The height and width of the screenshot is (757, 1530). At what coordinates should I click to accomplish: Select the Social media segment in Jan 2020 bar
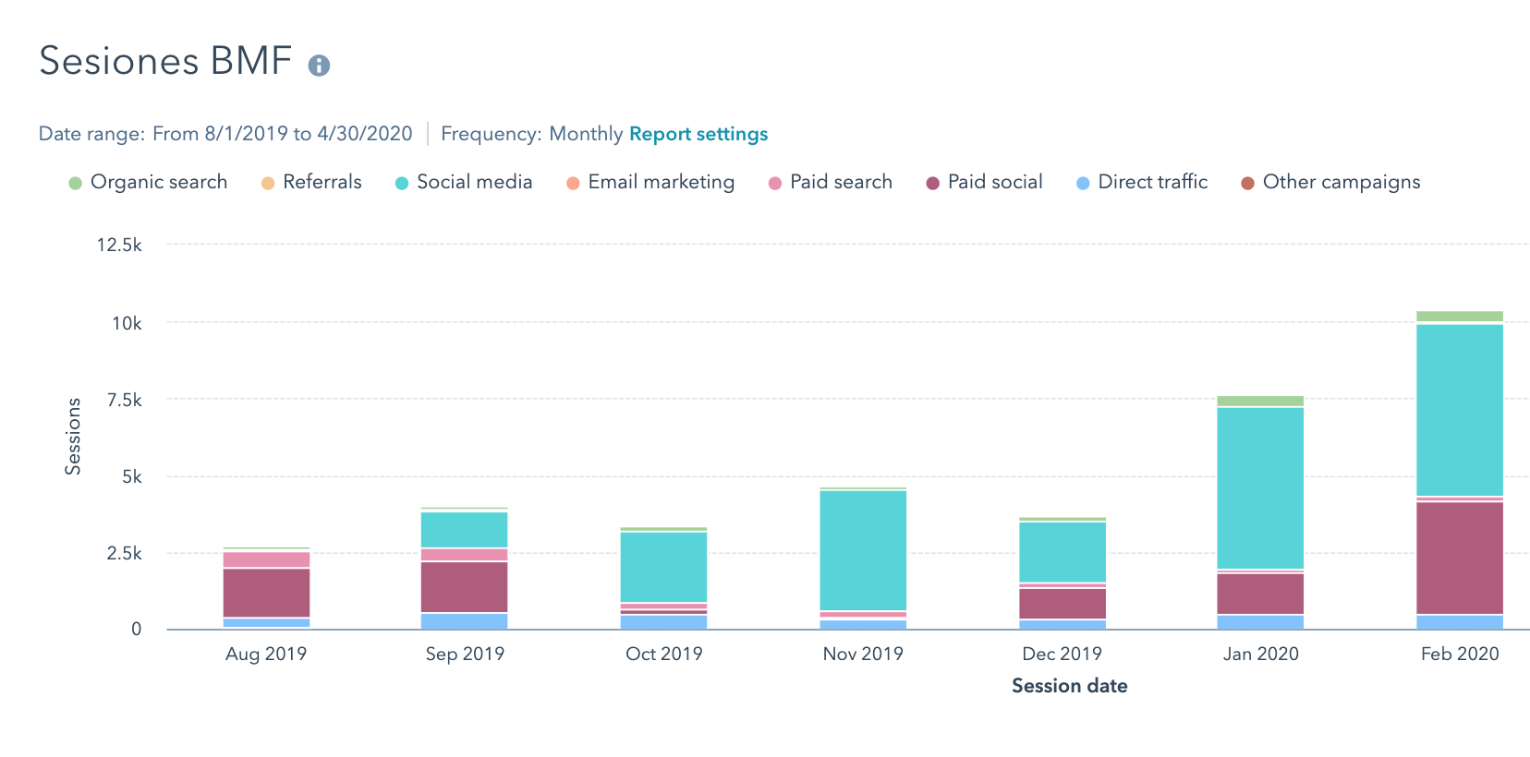click(x=1260, y=487)
